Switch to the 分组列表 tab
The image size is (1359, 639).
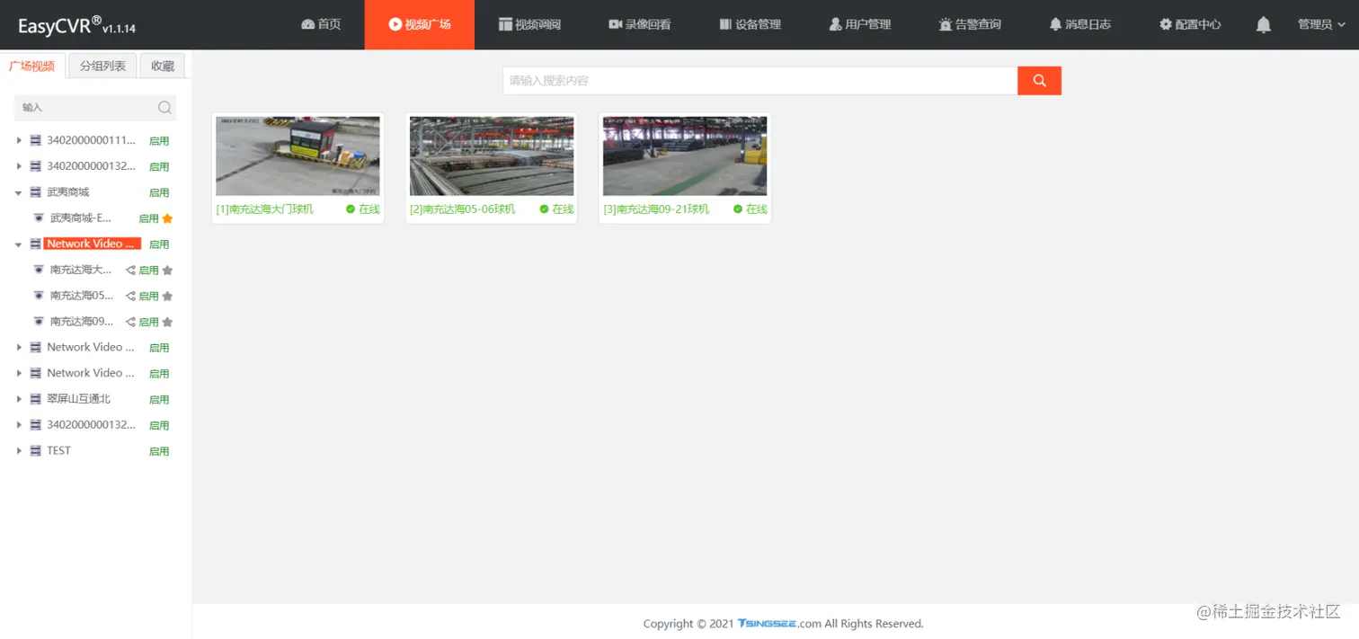102,66
